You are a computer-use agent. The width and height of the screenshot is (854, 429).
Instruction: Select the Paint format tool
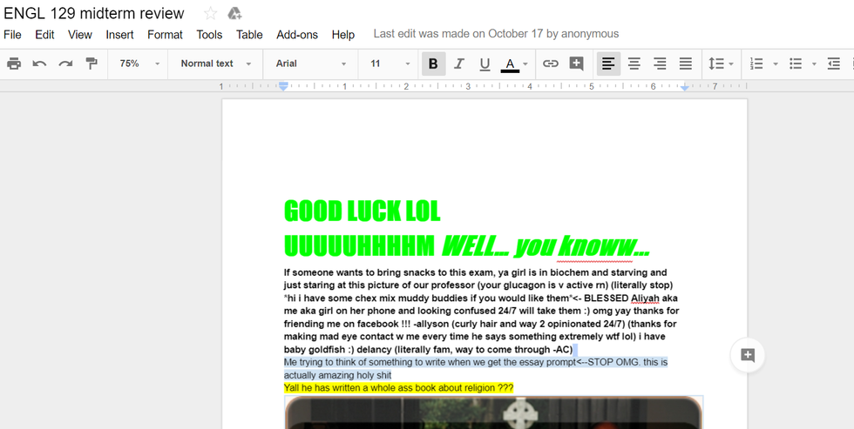[91, 64]
